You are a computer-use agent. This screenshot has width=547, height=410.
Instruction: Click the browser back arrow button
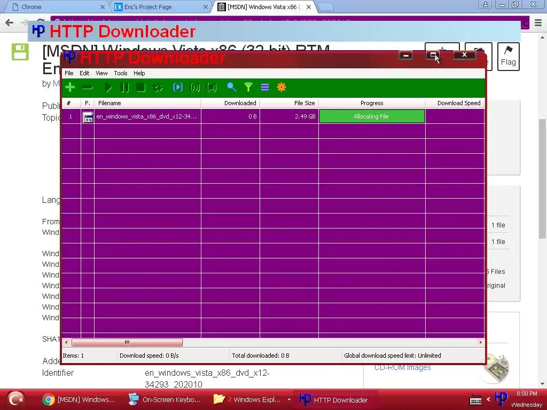pos(10,23)
